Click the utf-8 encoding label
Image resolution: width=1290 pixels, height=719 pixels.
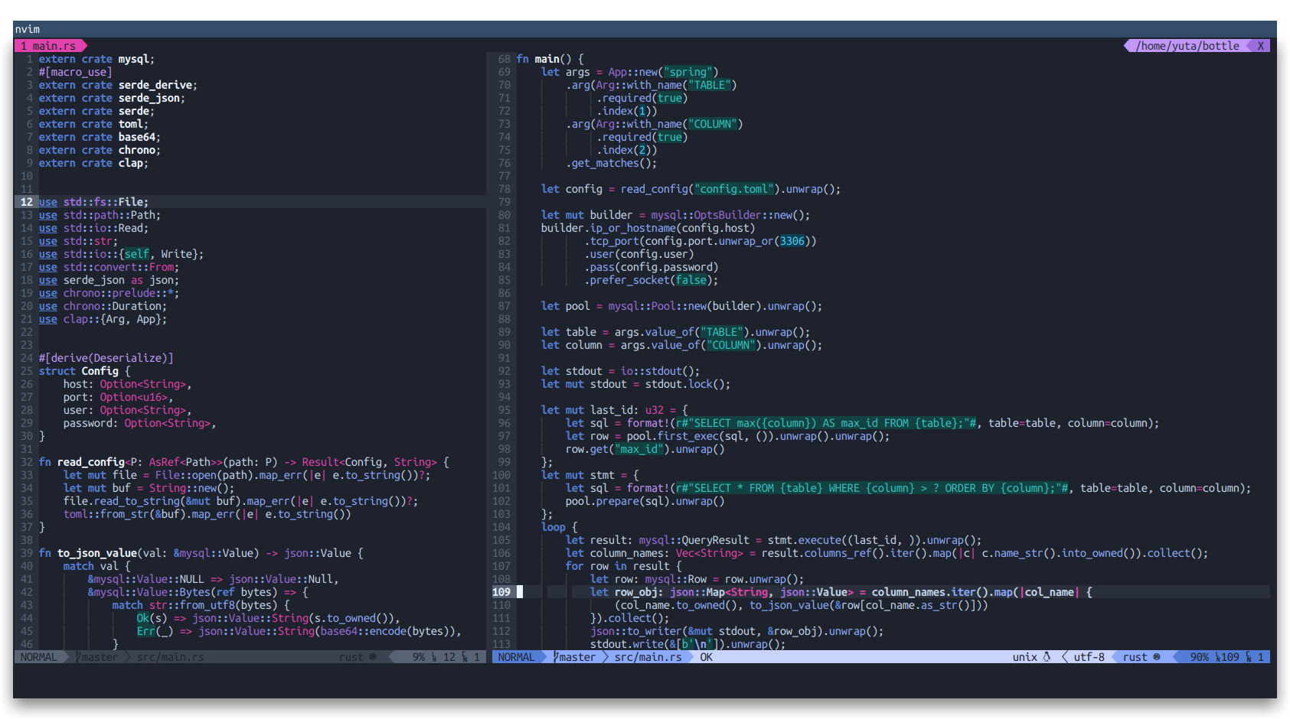coord(1089,656)
